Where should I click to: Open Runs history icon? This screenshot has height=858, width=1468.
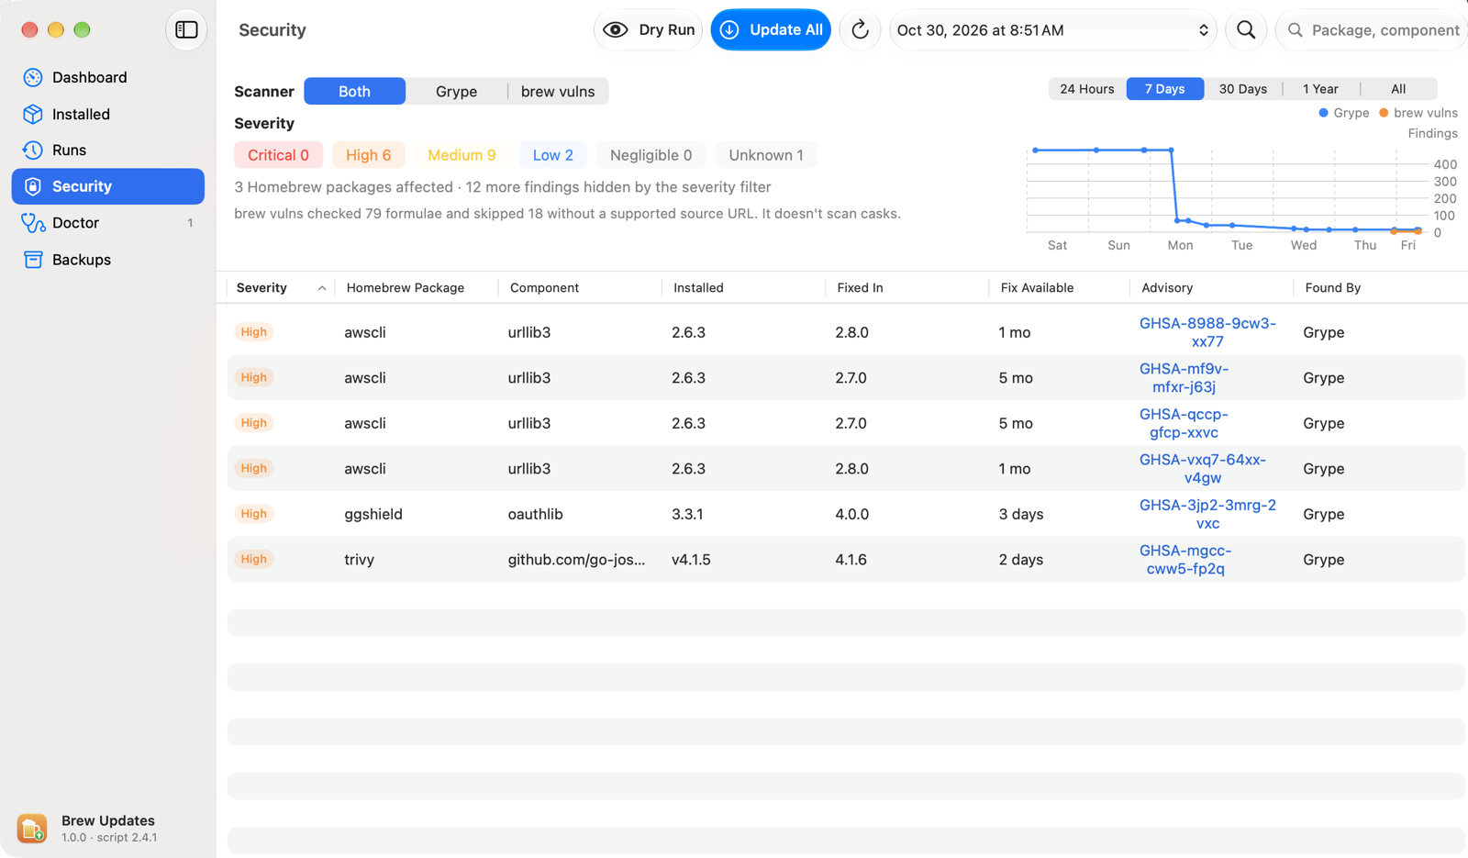click(33, 150)
